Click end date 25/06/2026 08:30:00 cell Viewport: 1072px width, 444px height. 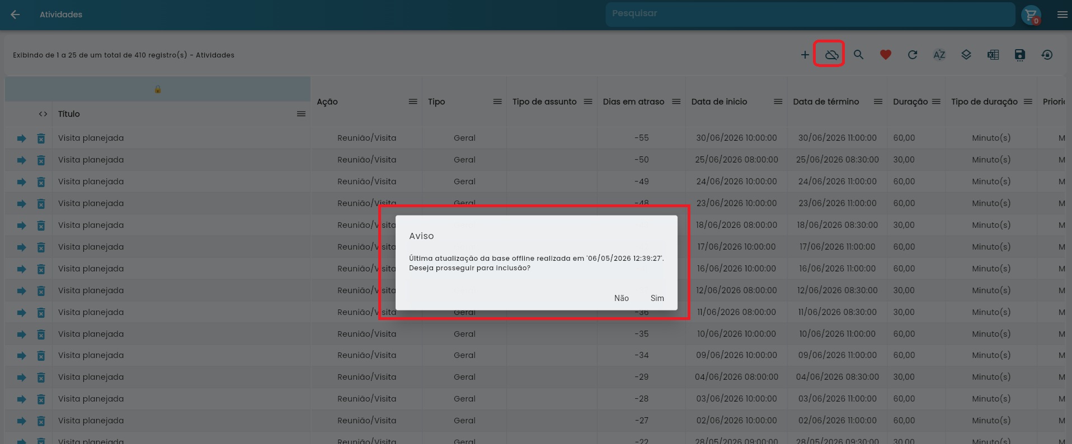[x=838, y=160]
